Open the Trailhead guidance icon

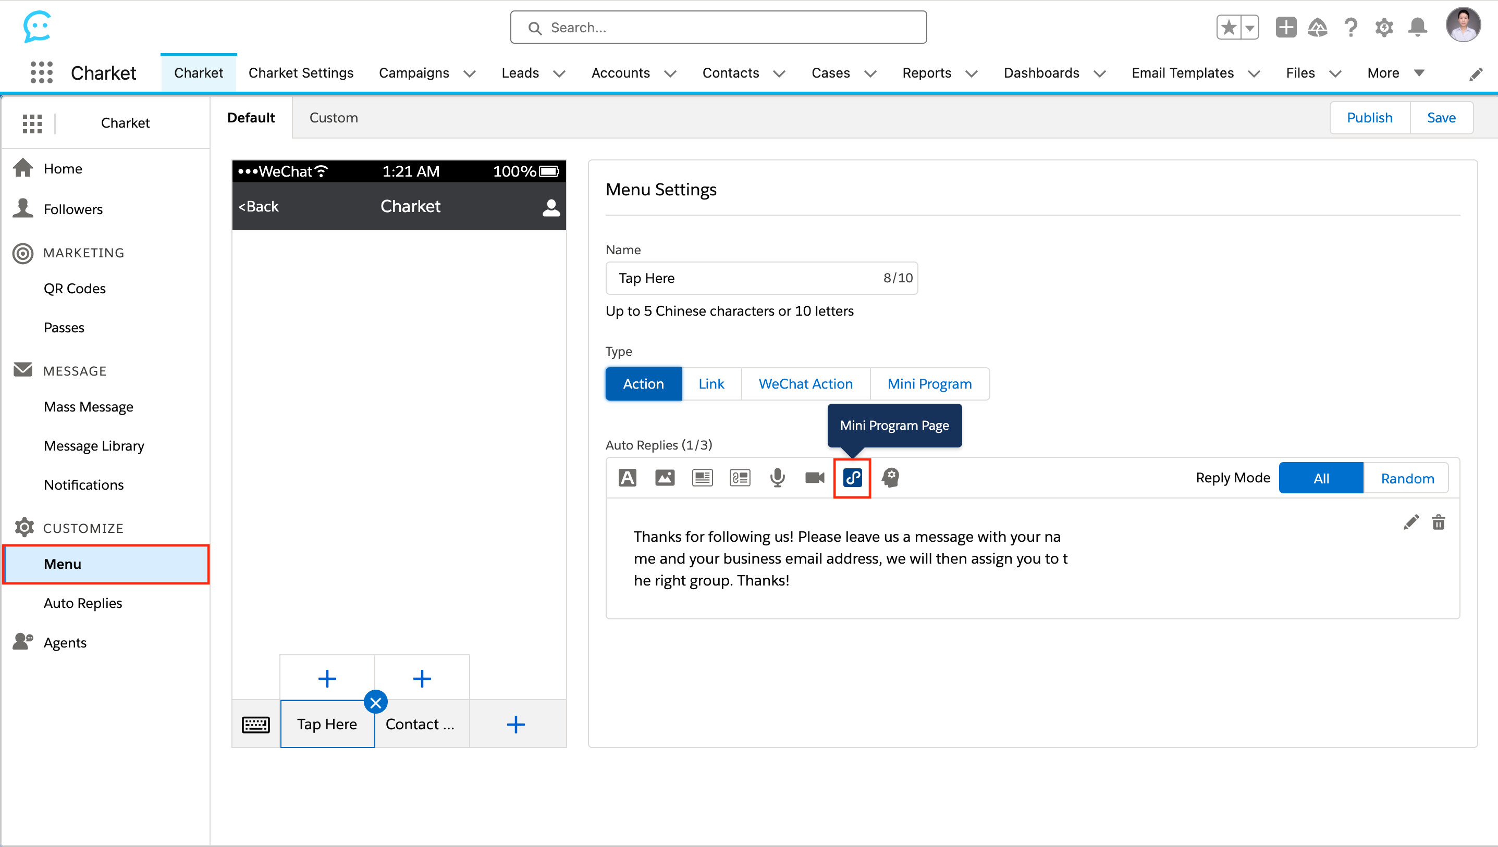tap(1318, 27)
